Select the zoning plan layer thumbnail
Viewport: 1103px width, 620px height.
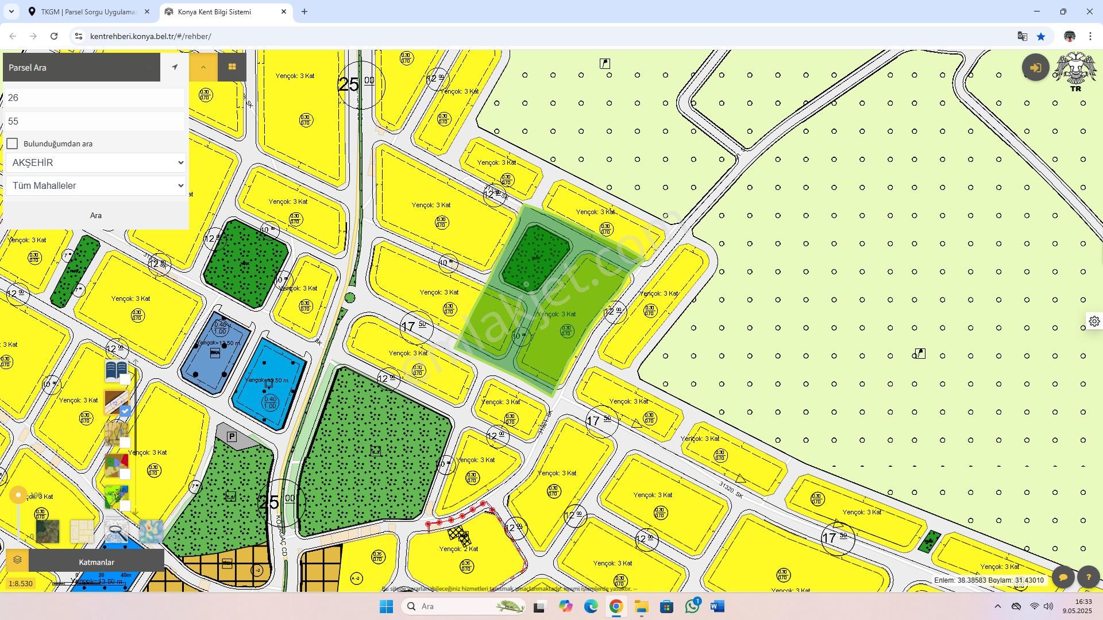(116, 402)
